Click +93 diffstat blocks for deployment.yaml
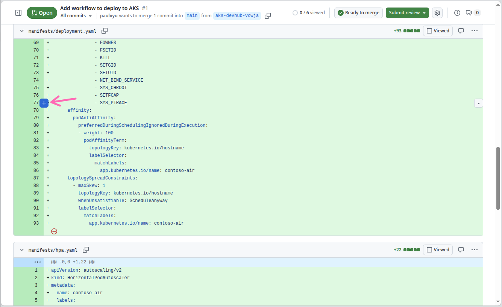The width and height of the screenshot is (502, 307). click(407, 31)
